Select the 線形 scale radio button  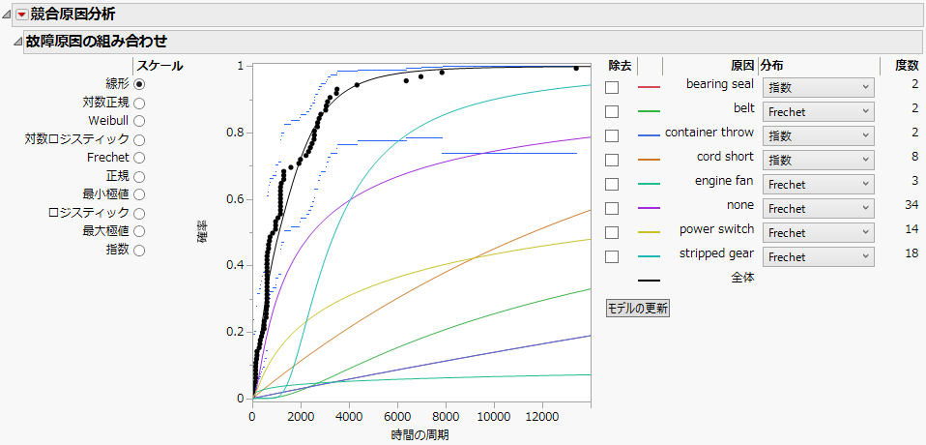139,84
